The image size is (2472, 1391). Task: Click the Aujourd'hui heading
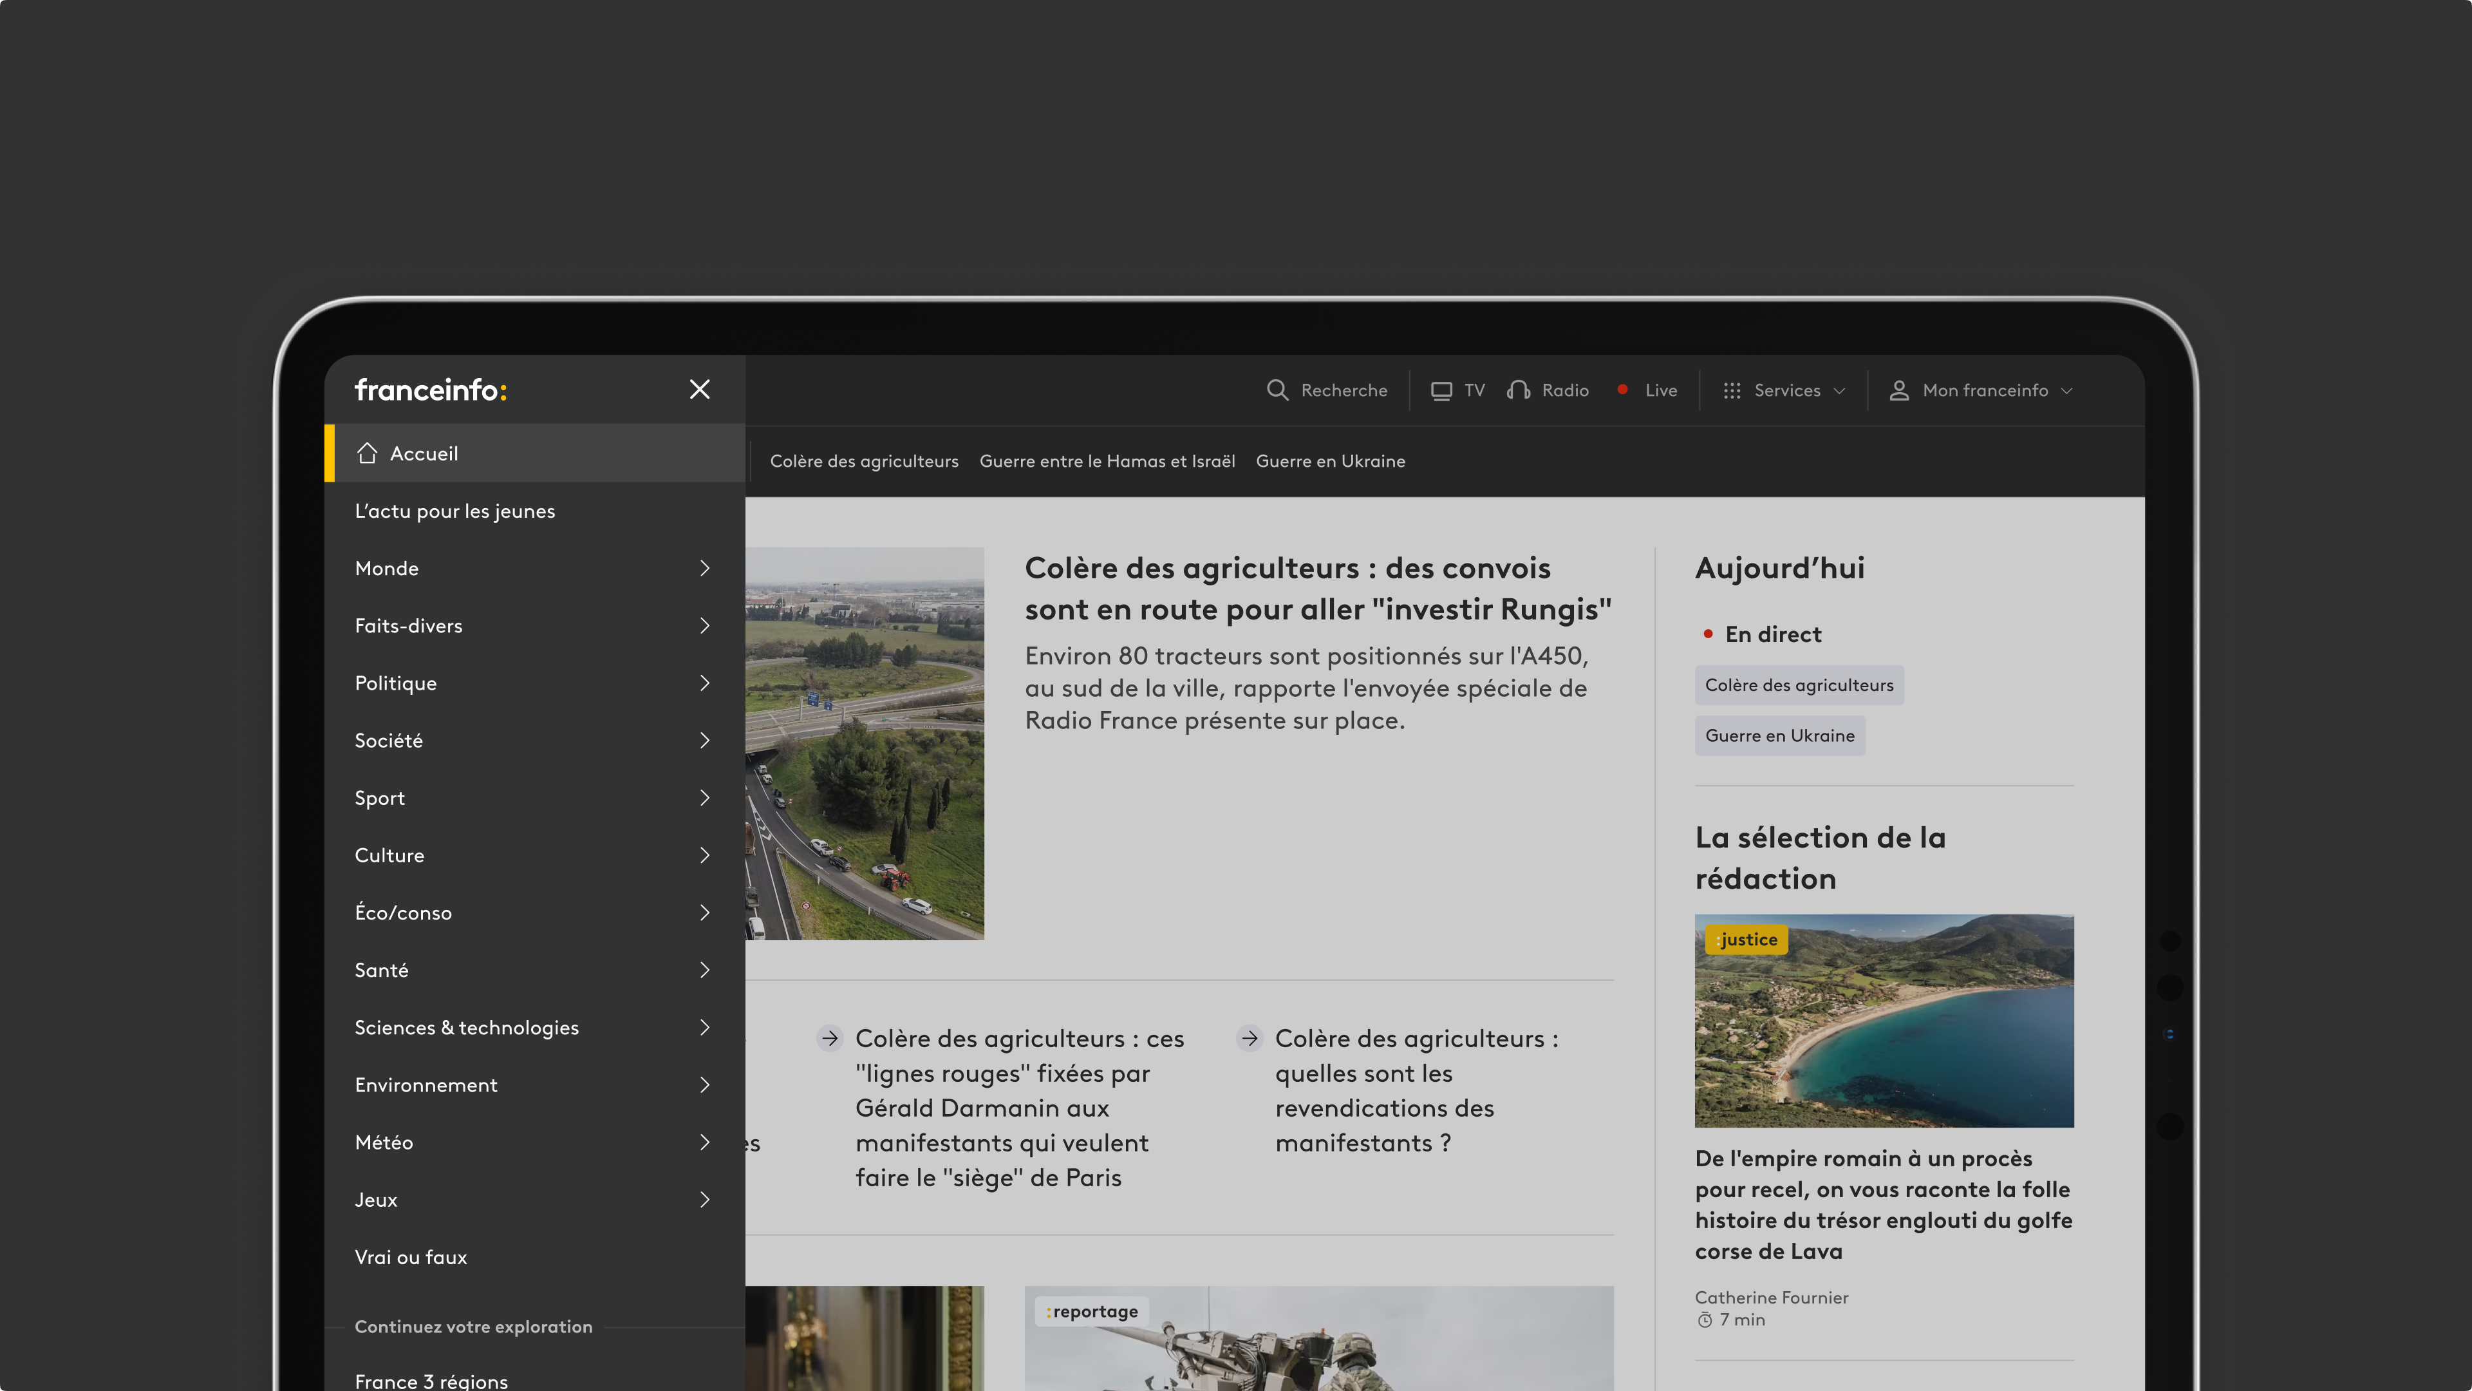1779,568
